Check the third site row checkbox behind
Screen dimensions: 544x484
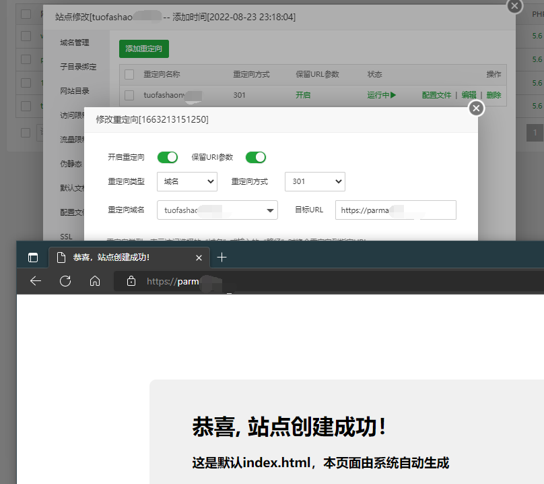pos(26,59)
